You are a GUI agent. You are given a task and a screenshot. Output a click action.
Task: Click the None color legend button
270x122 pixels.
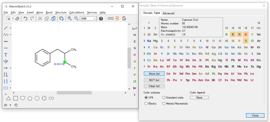pos(199,98)
